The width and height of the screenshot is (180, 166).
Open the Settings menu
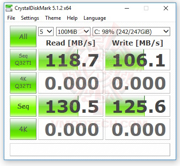point(30,18)
